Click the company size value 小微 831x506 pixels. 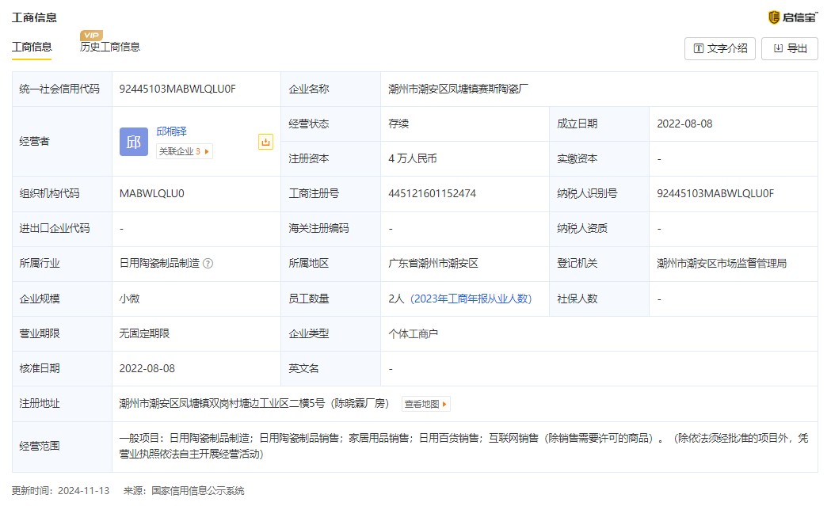[129, 299]
